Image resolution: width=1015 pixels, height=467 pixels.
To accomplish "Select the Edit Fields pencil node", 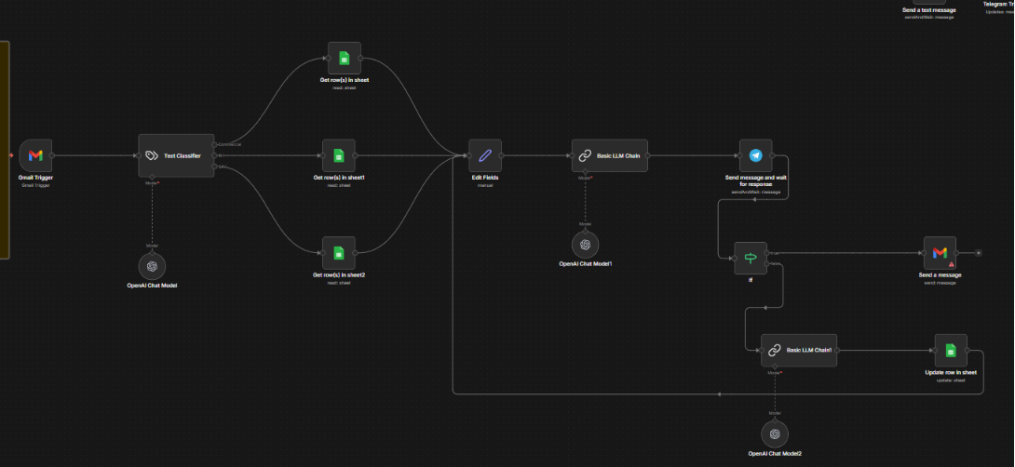I will (x=485, y=155).
